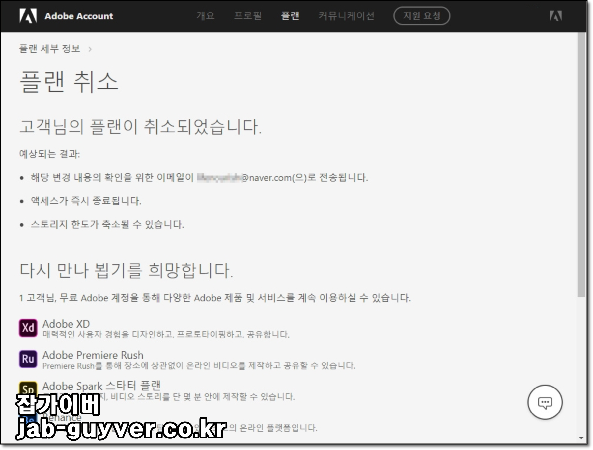Click the 예상되는 결과 label
593x450 pixels.
(50, 154)
